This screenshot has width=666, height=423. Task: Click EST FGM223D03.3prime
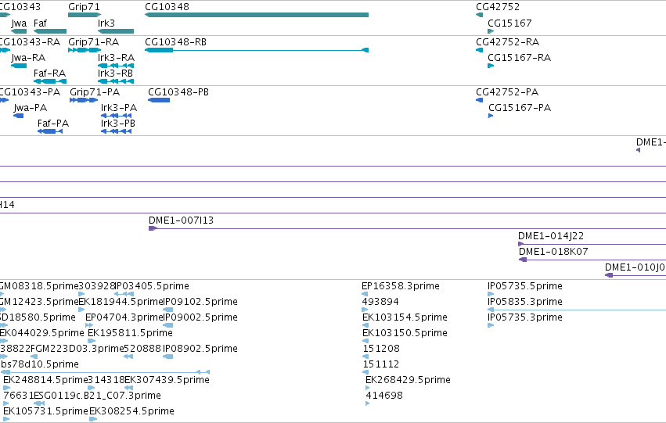pyautogui.click(x=77, y=349)
